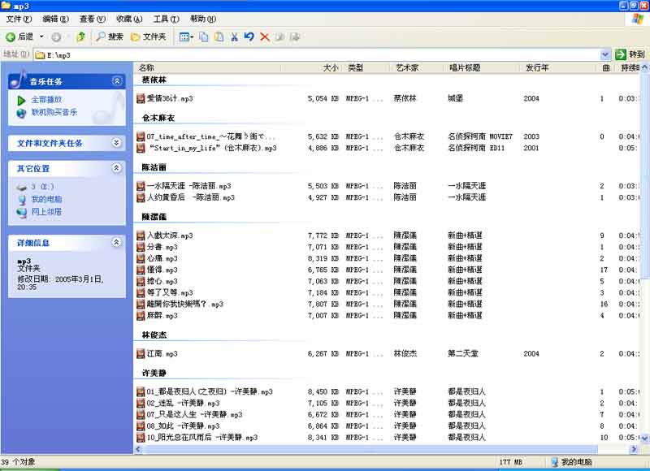This screenshot has height=471, width=650.
Task: Open the Views dropdown in toolbar
Action: coord(186,37)
